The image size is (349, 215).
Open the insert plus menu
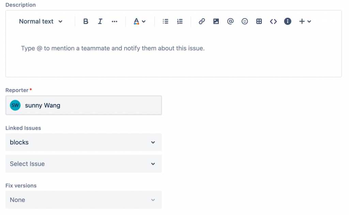click(x=305, y=21)
